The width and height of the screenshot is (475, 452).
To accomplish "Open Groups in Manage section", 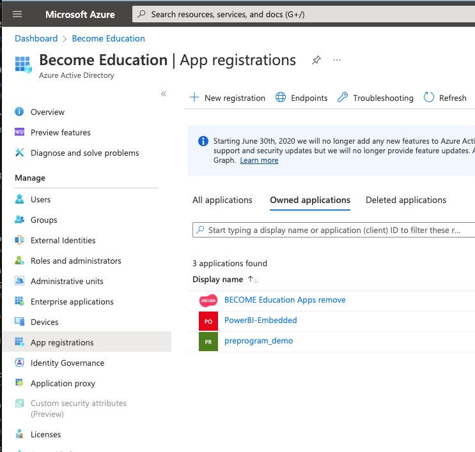I will [44, 220].
